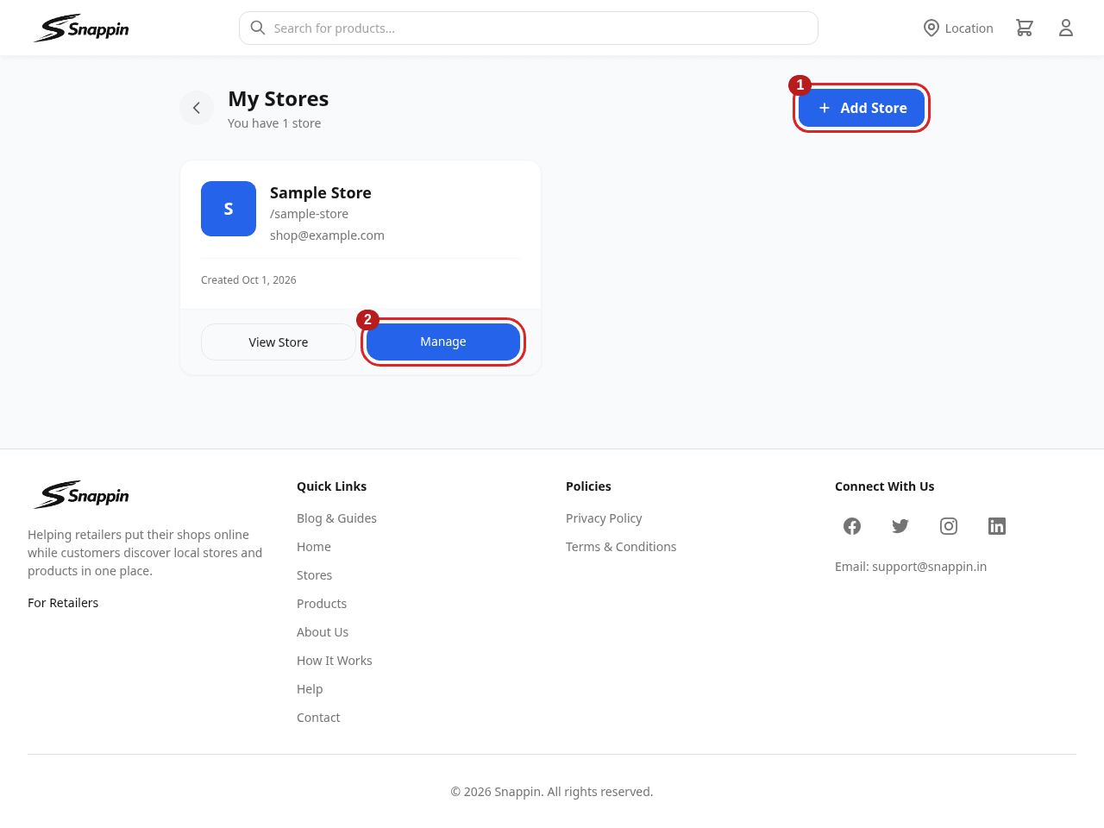The width and height of the screenshot is (1104, 828).
Task: Open Snappin's LinkedIn icon
Action: click(x=997, y=526)
